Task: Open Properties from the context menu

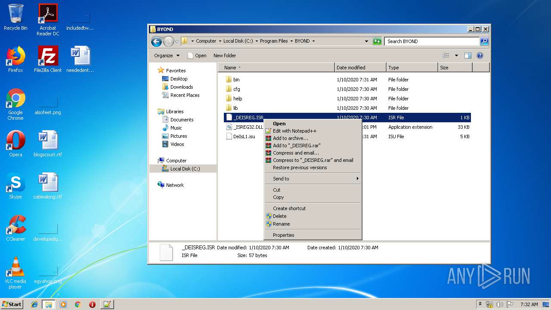Action: click(x=313, y=235)
